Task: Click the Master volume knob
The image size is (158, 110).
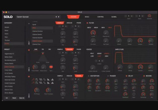Action: click(149, 16)
